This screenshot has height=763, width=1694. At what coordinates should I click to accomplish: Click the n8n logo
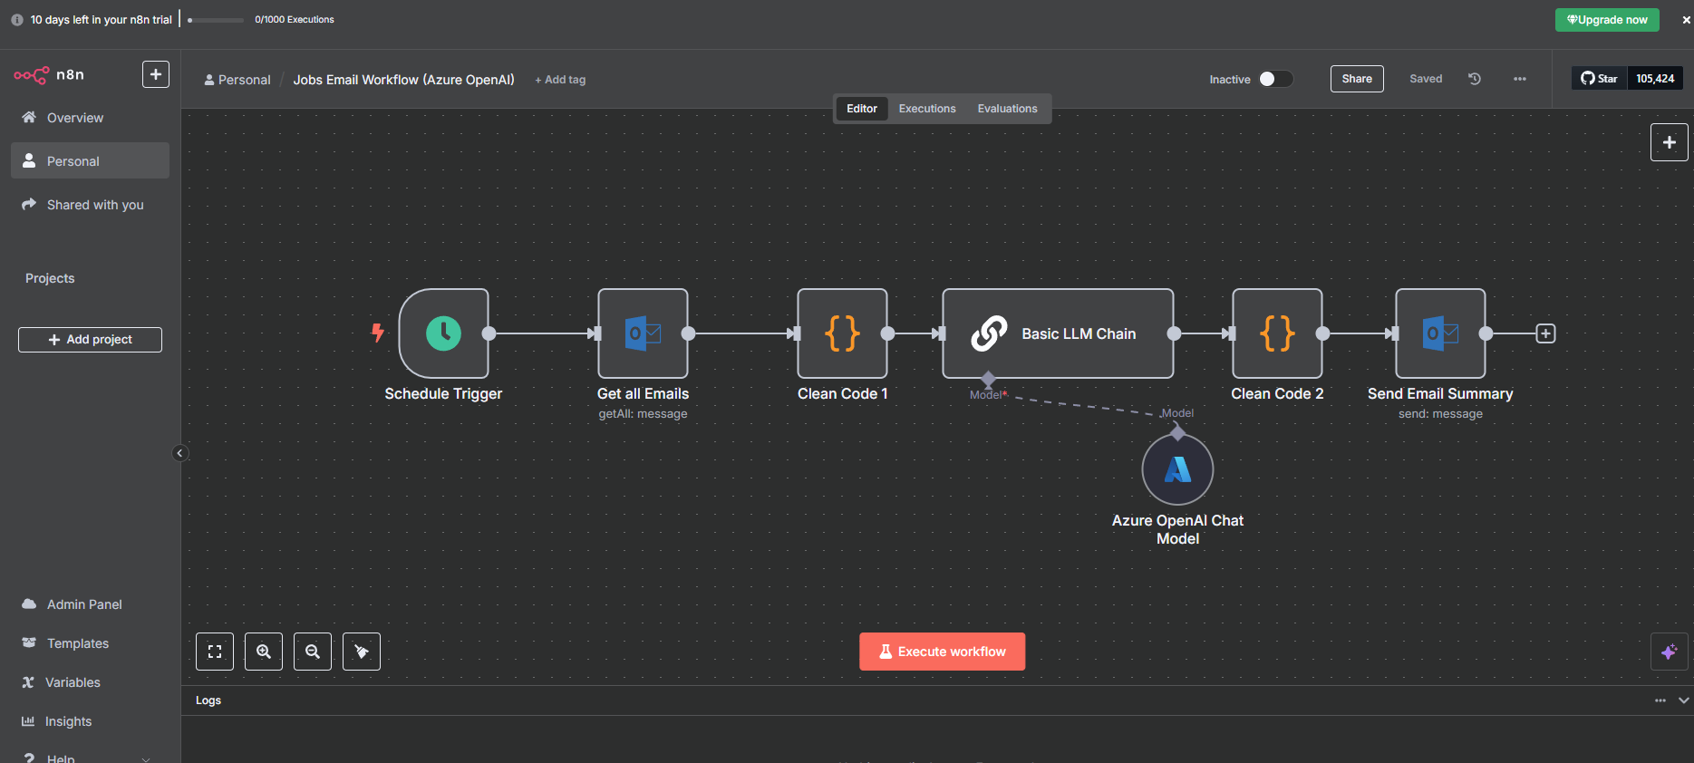(49, 74)
